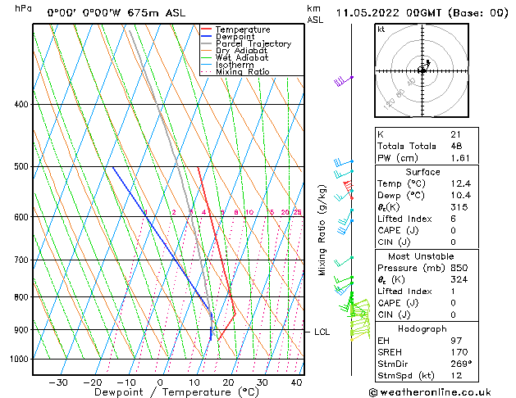
Task: Click the Mixing Ratio legend entry
Action: pyautogui.click(x=242, y=72)
